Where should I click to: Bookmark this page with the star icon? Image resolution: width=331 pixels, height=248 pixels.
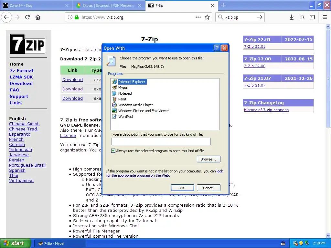point(207,17)
